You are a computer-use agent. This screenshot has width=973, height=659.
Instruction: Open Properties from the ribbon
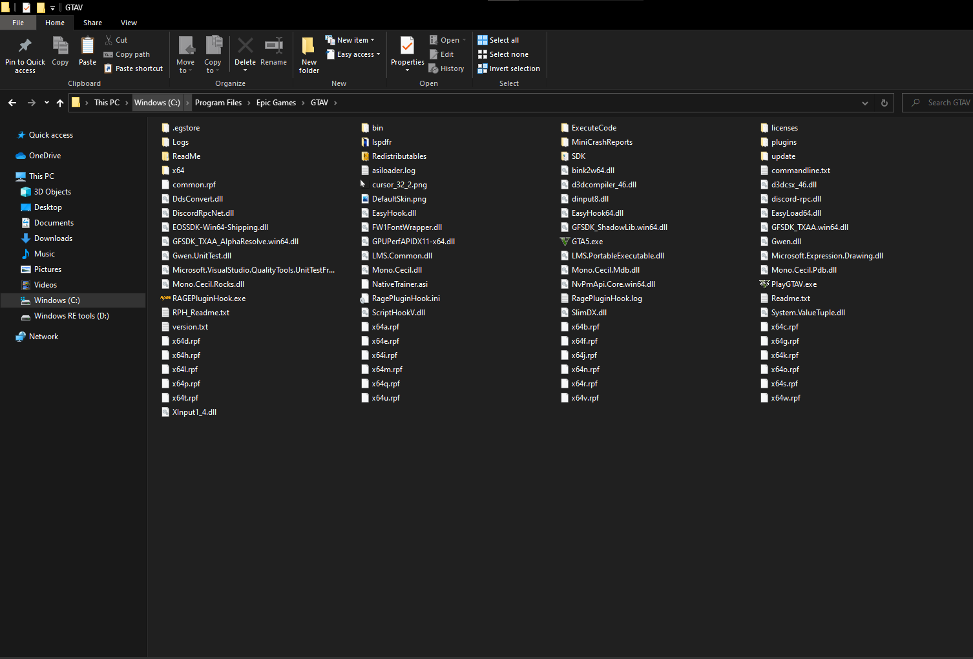tap(407, 47)
